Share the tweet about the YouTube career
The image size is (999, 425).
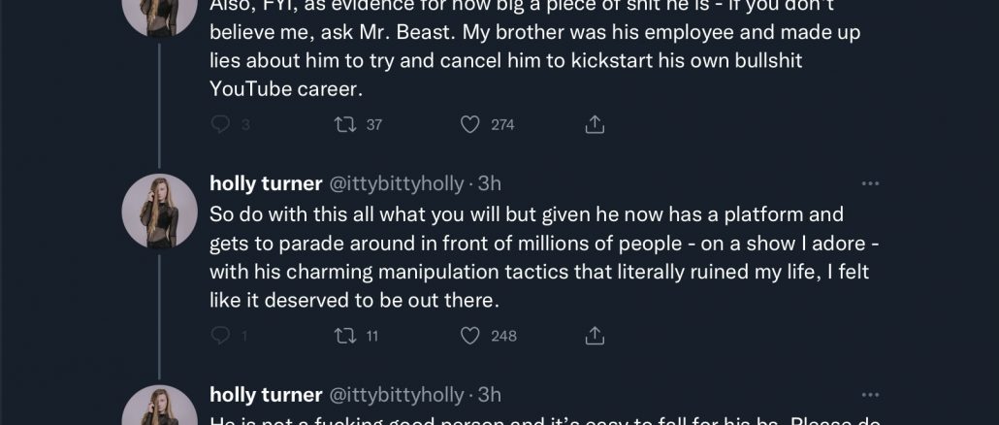pos(596,124)
